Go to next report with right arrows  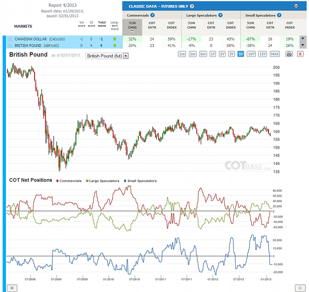pyautogui.click(x=300, y=288)
